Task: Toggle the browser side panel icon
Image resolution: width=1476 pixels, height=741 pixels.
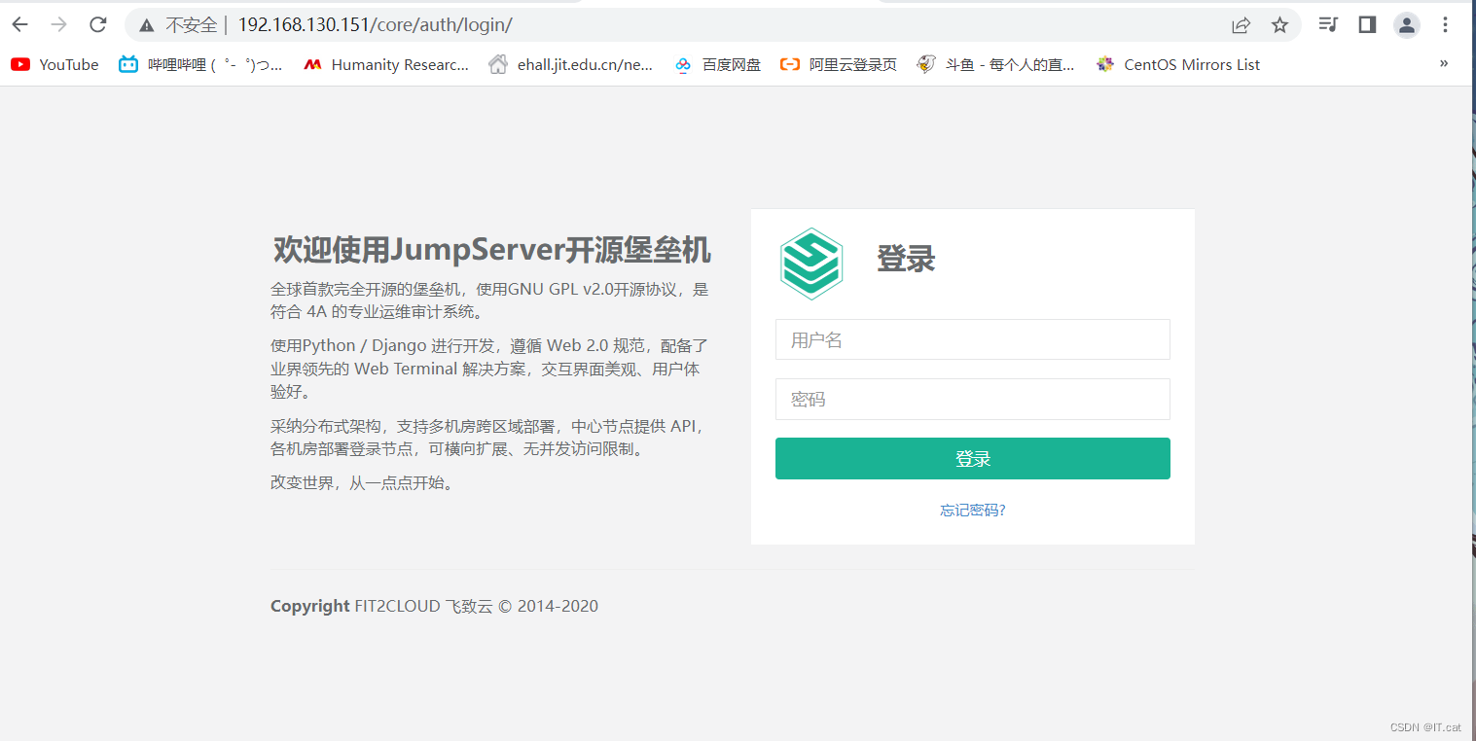Action: (1367, 24)
